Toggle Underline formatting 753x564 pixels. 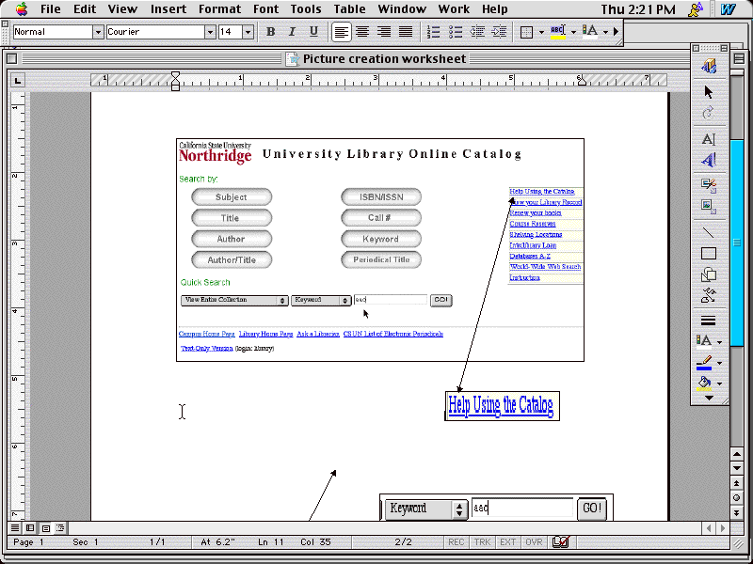coord(313,32)
